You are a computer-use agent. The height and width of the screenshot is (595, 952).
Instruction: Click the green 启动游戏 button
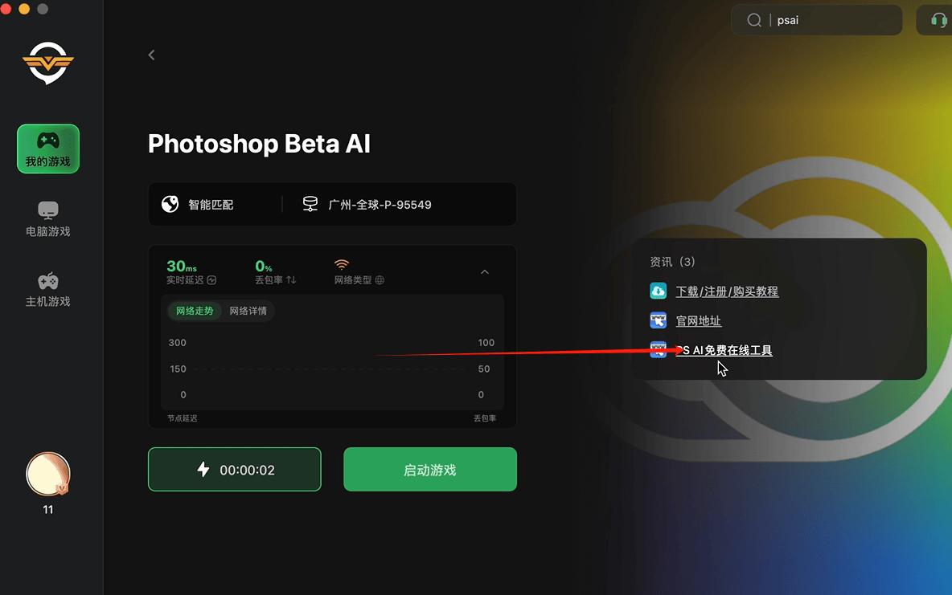click(429, 469)
